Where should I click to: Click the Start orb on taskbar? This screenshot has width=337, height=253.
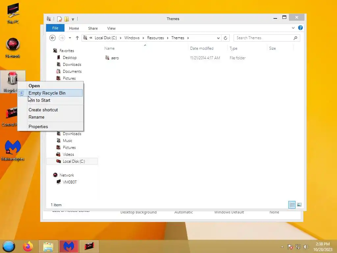[9, 246]
